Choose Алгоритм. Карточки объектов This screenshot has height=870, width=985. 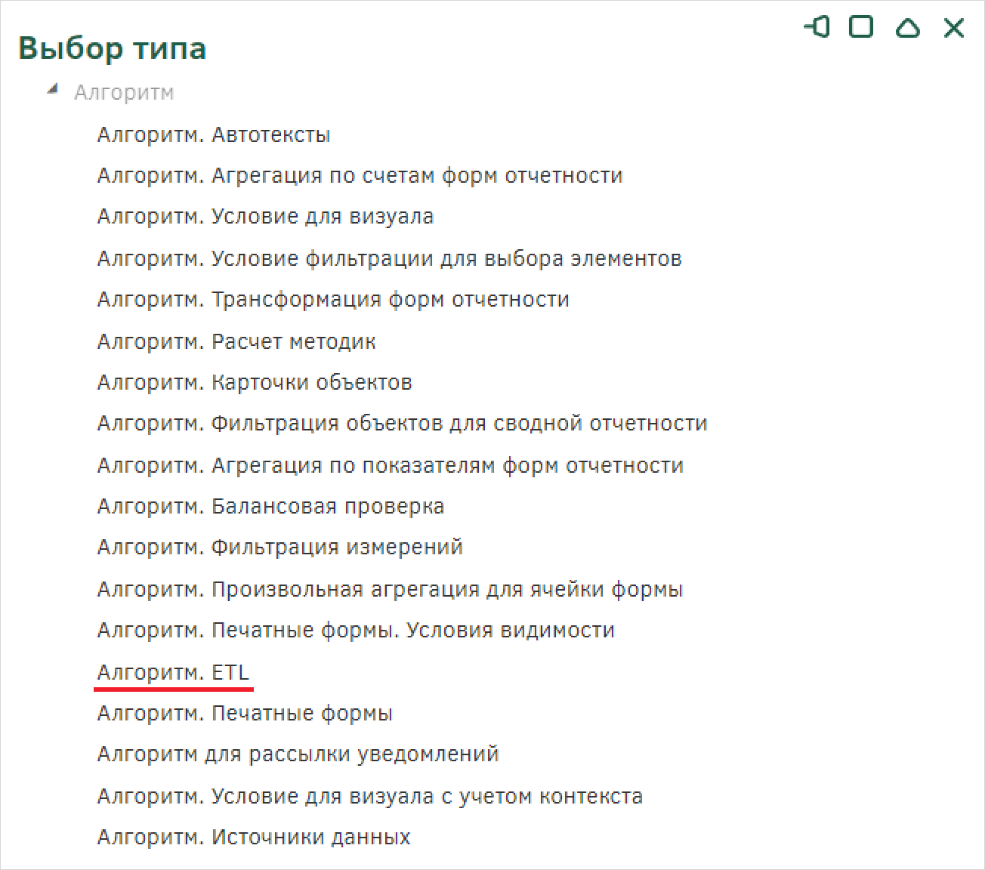click(255, 382)
